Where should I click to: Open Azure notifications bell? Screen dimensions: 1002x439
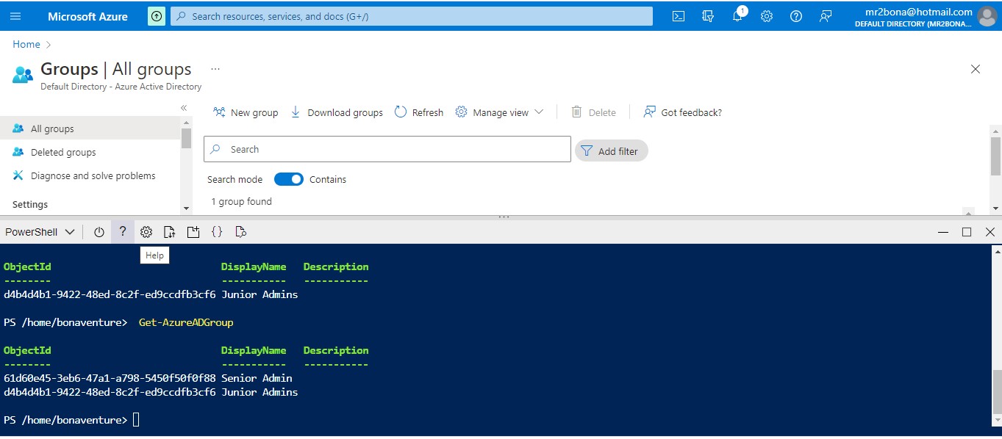click(x=737, y=15)
